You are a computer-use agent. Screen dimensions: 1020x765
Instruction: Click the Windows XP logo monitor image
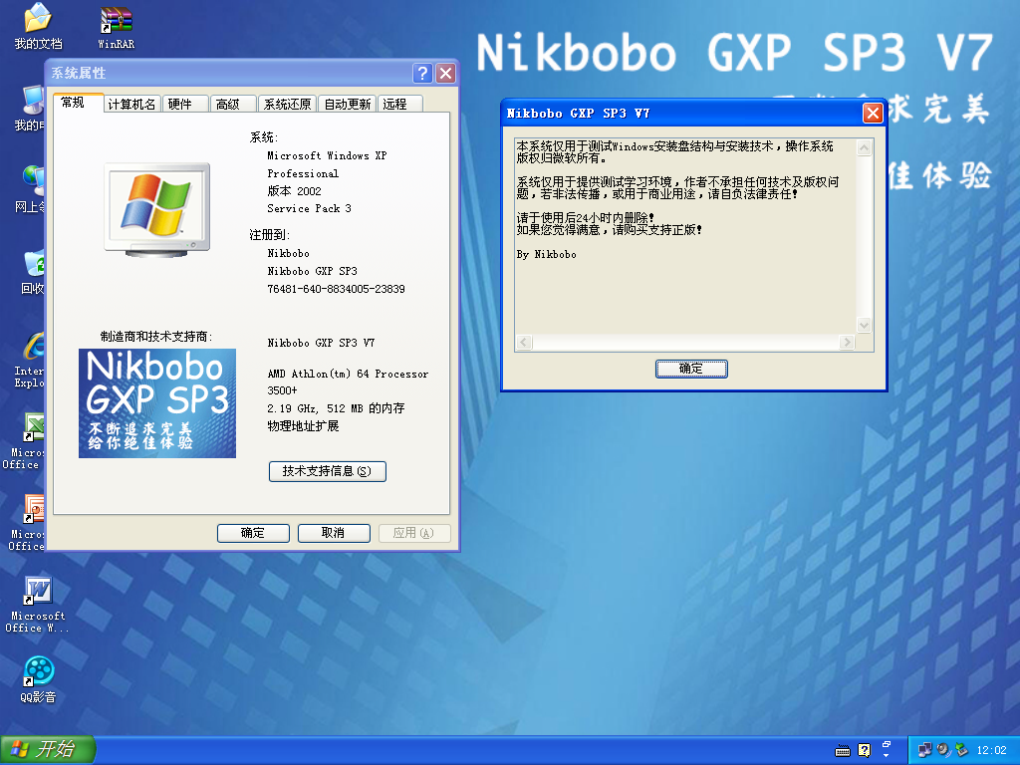157,209
